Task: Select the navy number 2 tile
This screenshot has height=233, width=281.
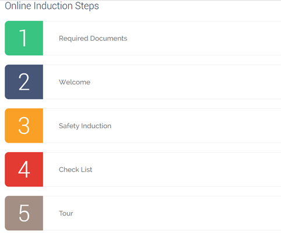Action: tap(24, 82)
